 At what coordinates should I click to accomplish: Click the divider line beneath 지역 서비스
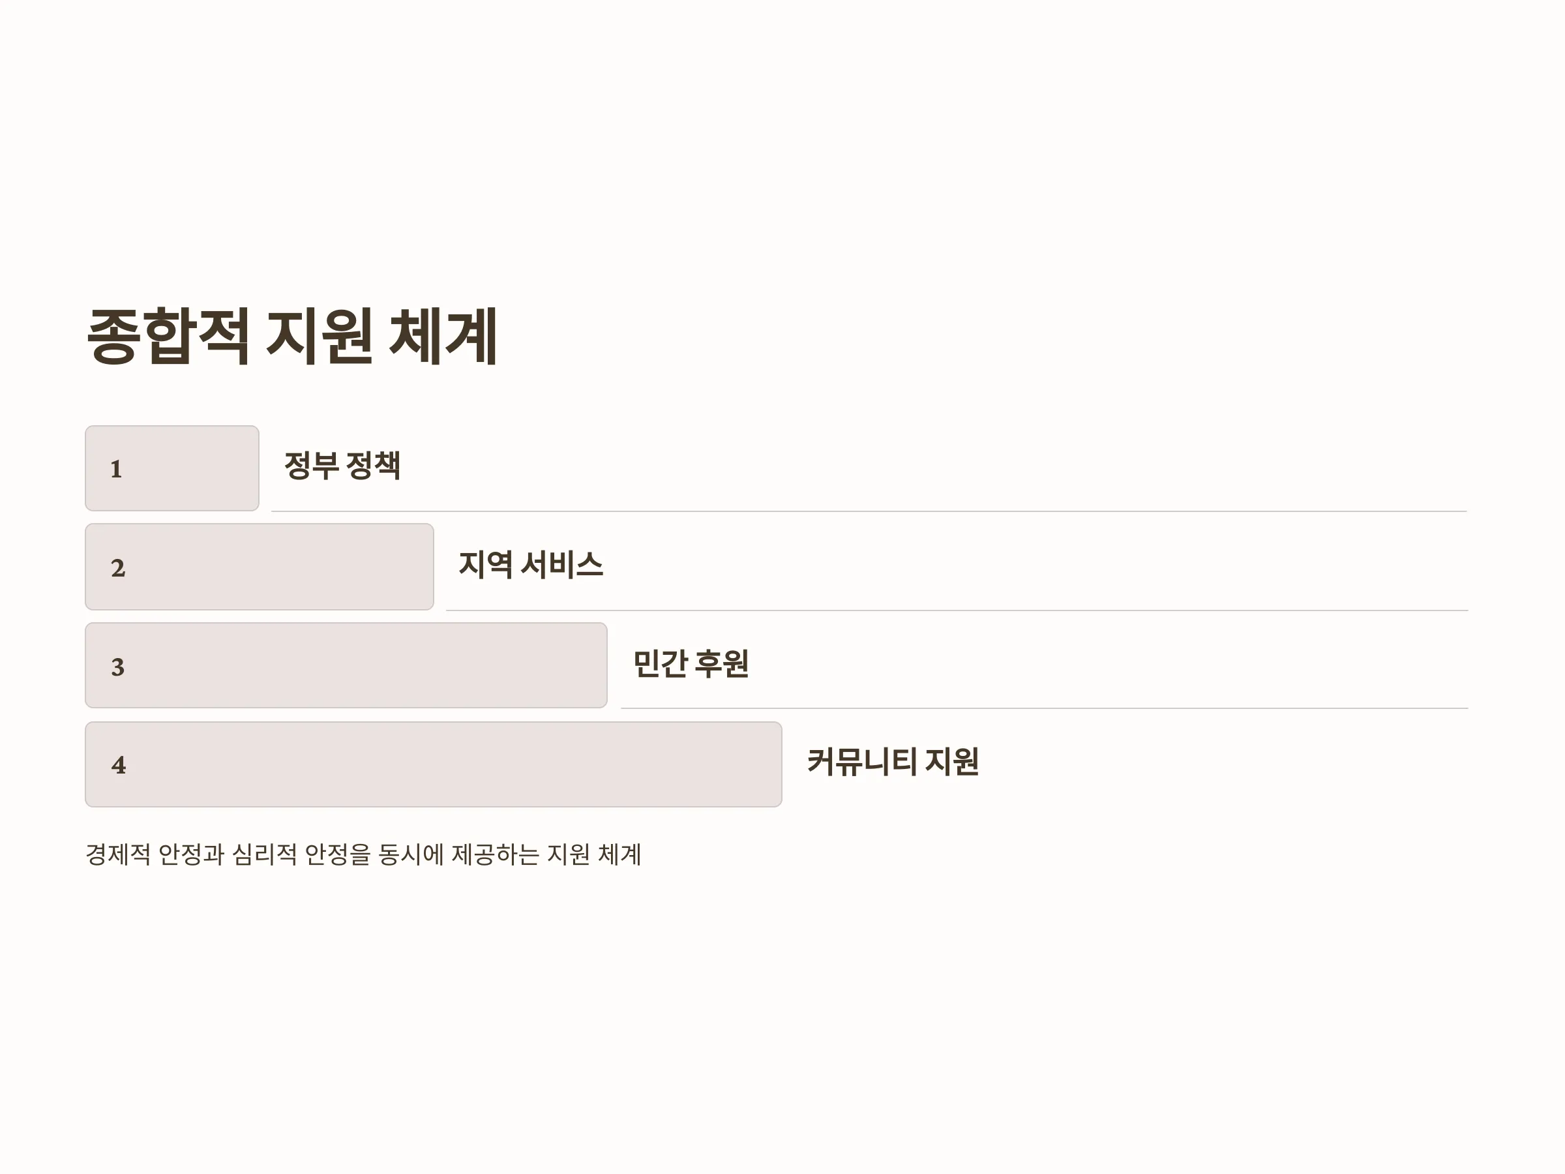point(957,610)
